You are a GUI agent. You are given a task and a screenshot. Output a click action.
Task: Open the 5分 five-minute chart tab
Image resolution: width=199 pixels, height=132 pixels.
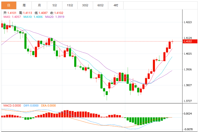[55, 5]
